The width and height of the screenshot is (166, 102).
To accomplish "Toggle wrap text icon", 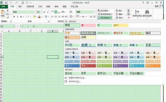I will click(71, 12).
